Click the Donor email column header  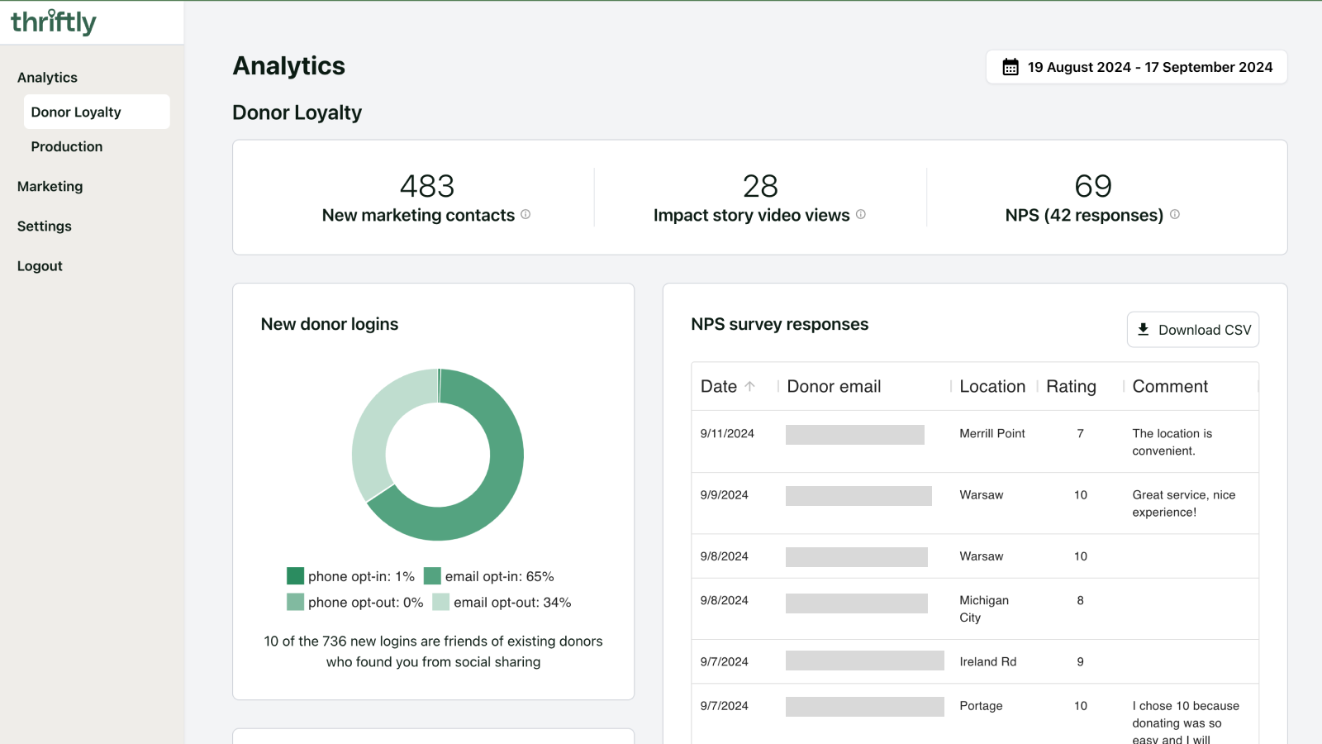click(834, 386)
